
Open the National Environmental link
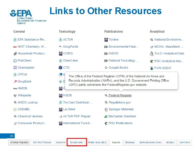[169, 39]
